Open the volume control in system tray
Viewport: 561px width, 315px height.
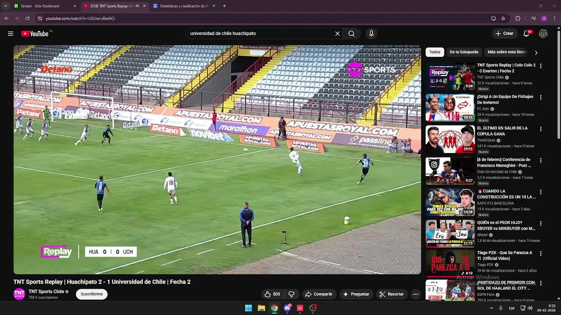click(530, 308)
